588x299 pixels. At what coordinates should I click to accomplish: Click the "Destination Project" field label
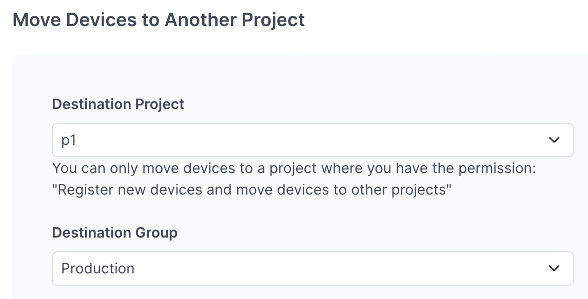click(x=118, y=104)
